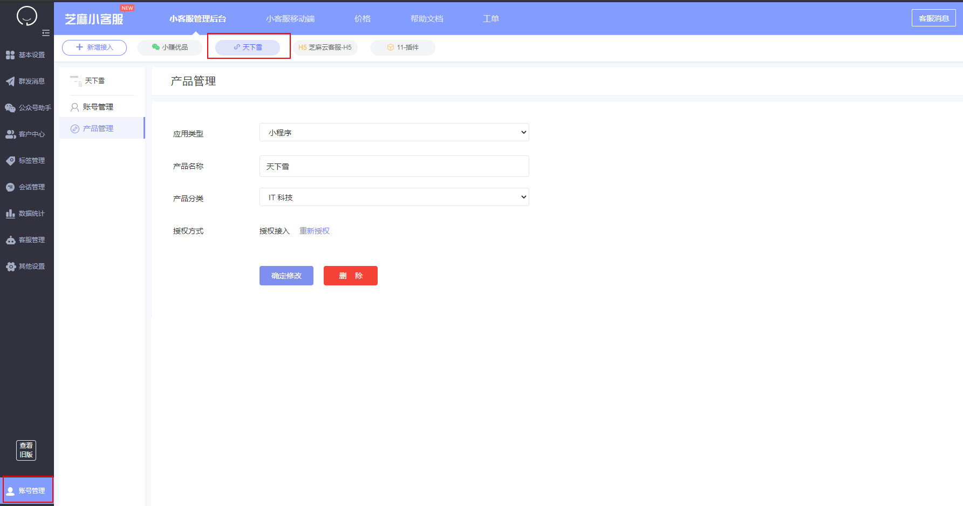The height and width of the screenshot is (506, 963).
Task: Select 账号管理 in the submenu panel
Action: click(x=102, y=107)
